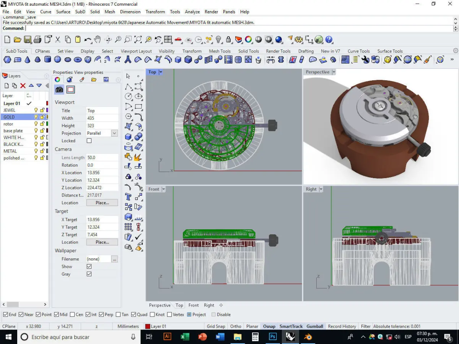Open the Mesh menu

click(110, 12)
